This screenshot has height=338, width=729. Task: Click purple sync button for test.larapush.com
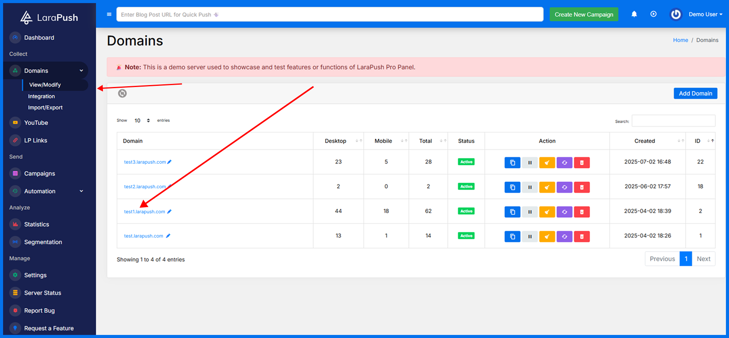coord(564,236)
